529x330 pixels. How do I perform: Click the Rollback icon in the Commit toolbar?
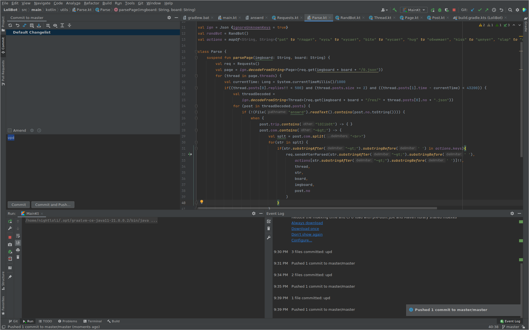click(x=17, y=25)
